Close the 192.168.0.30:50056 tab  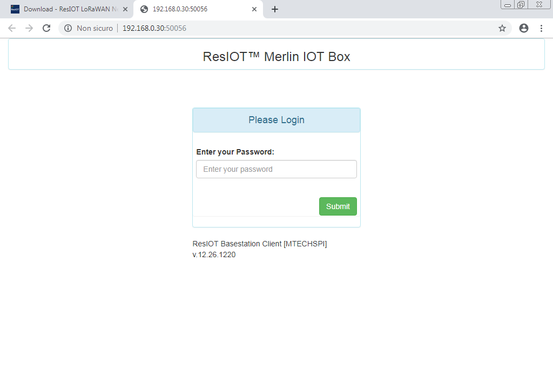coord(254,9)
